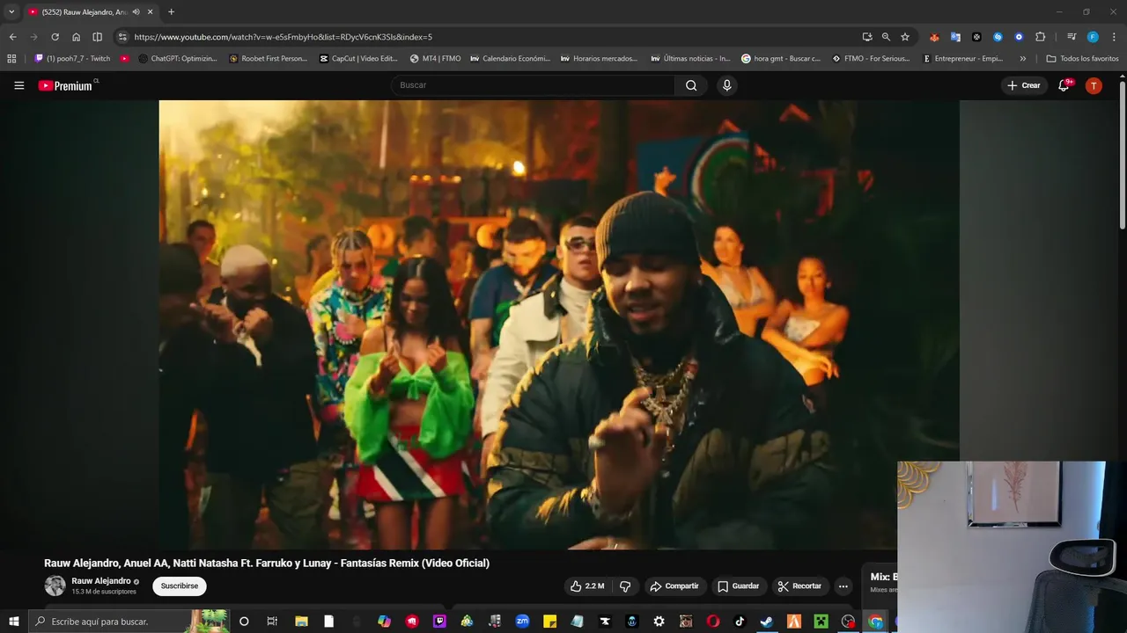The image size is (1127, 633).
Task: Click the page vertical scrollbar
Action: (x=1123, y=154)
